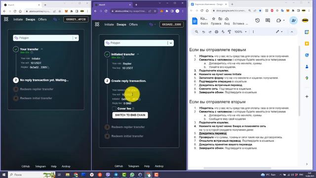The height and width of the screenshot is (178, 316).
Task: Open the Polygon network dropdown in the left window
Action: tap(46, 38)
